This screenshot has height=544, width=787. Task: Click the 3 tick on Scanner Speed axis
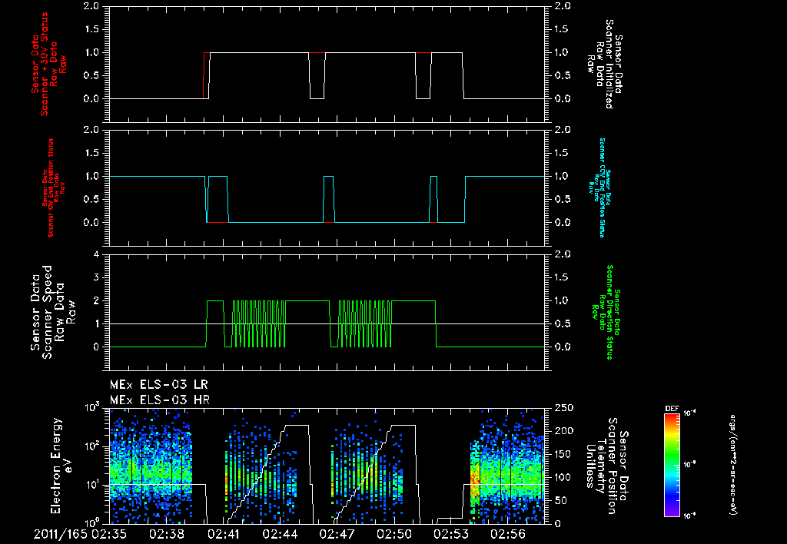(x=96, y=277)
